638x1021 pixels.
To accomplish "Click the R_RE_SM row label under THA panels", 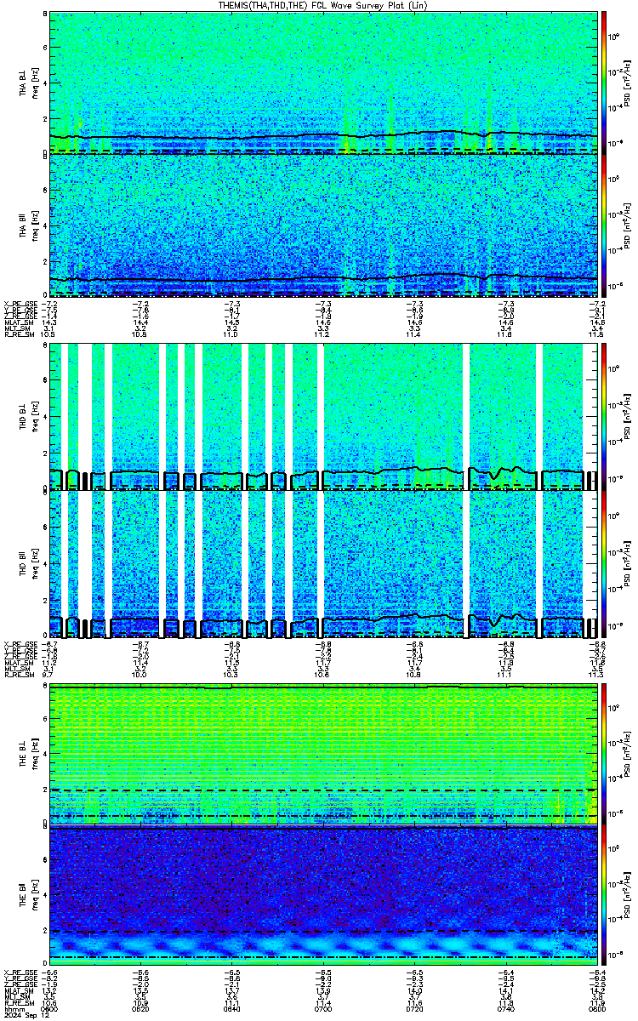I will [x=19, y=334].
